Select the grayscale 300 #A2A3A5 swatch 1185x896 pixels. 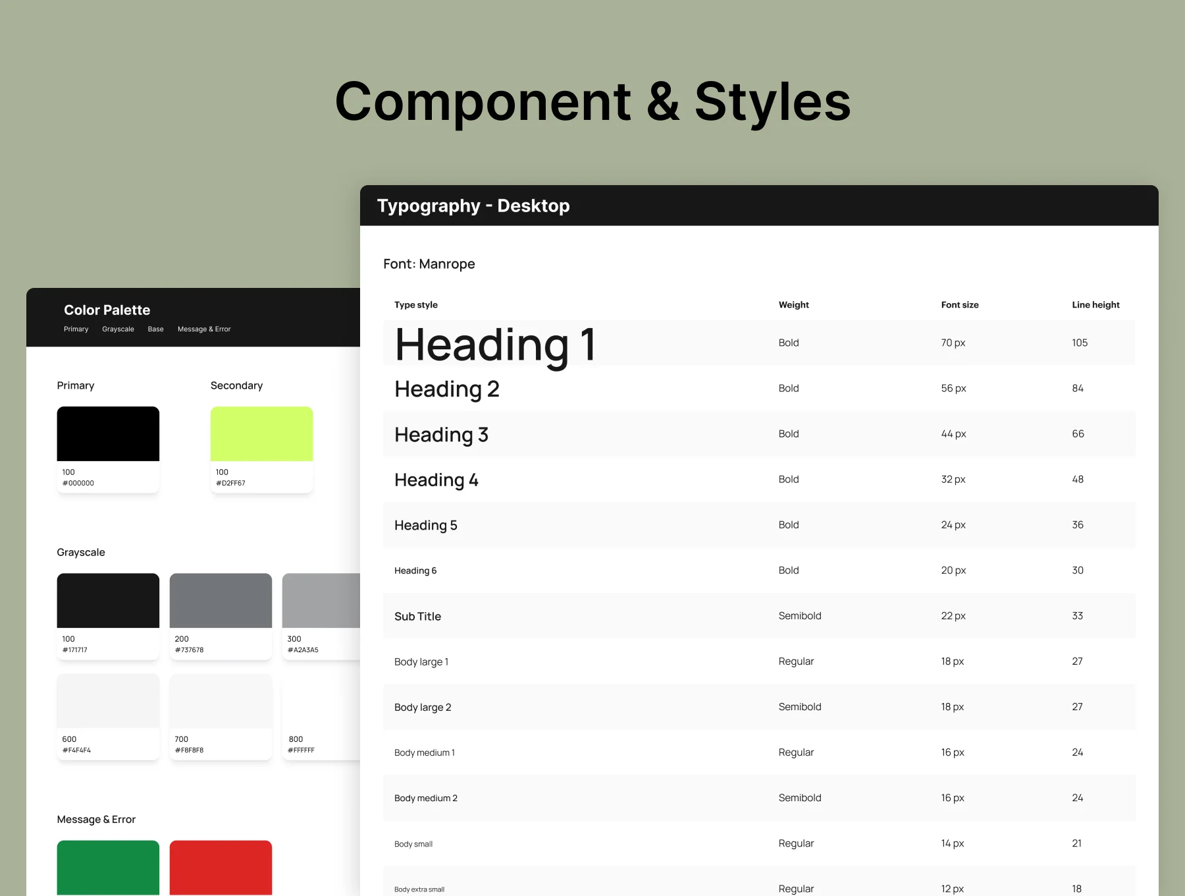(x=321, y=616)
